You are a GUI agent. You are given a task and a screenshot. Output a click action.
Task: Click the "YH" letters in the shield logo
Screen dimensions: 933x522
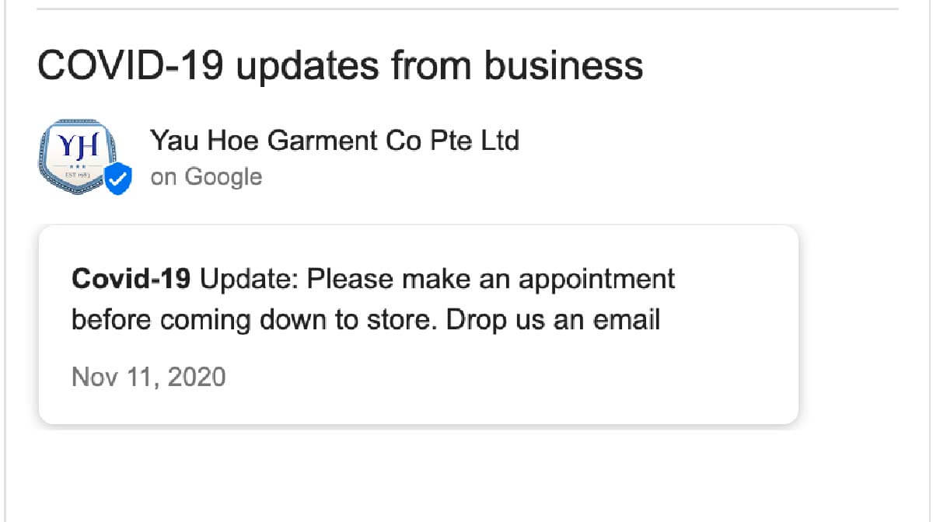pos(76,148)
